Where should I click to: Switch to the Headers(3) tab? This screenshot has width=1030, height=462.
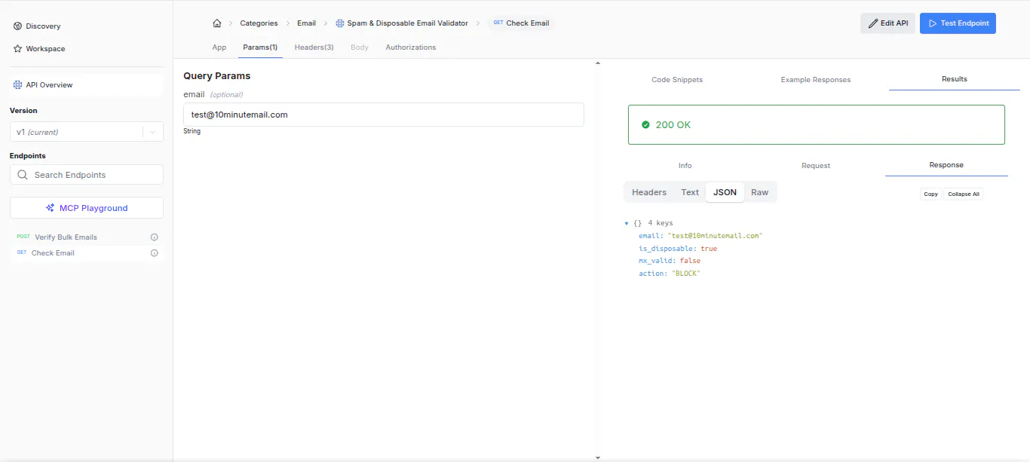point(314,47)
